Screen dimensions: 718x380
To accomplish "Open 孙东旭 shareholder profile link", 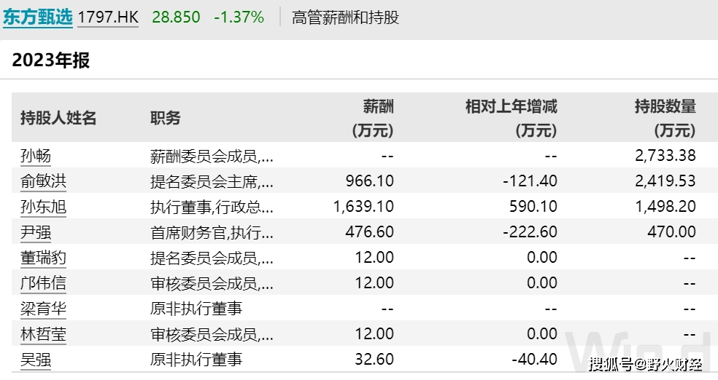I will [x=43, y=207].
